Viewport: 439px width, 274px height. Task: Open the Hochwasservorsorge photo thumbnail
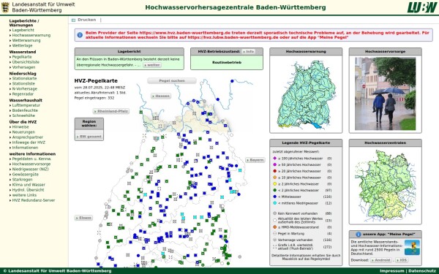pos(386,94)
